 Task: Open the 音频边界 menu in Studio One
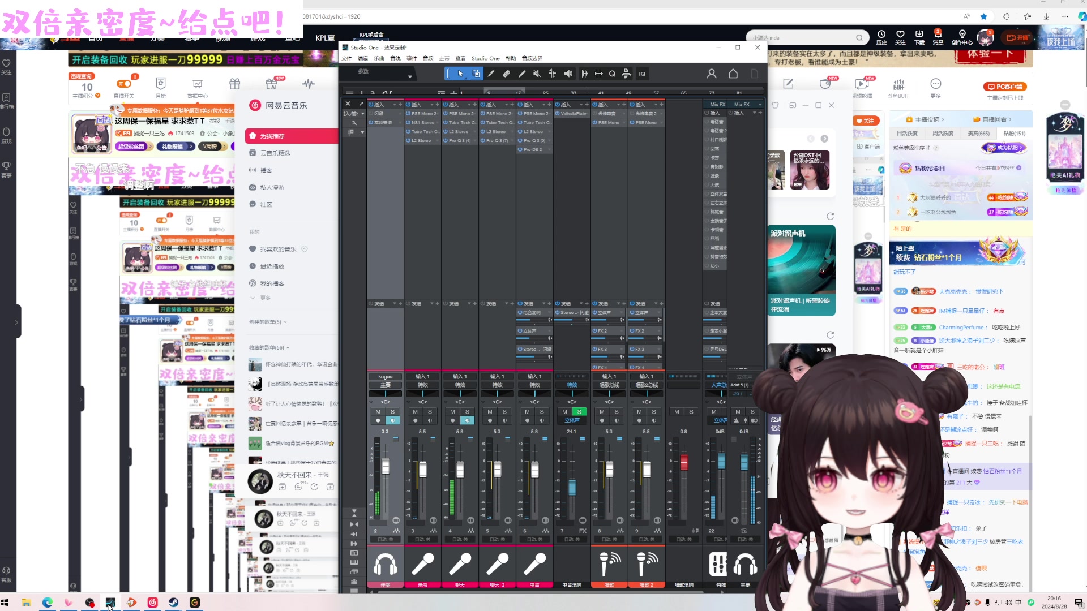[532, 58]
